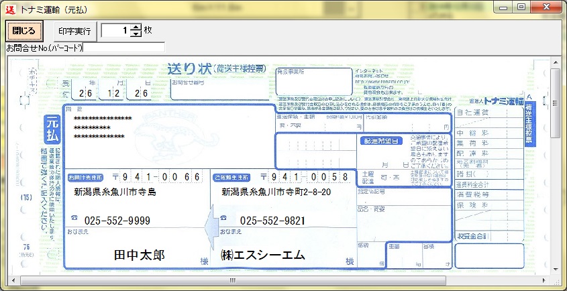Click recipient postal code 941-0066

(x=160, y=177)
